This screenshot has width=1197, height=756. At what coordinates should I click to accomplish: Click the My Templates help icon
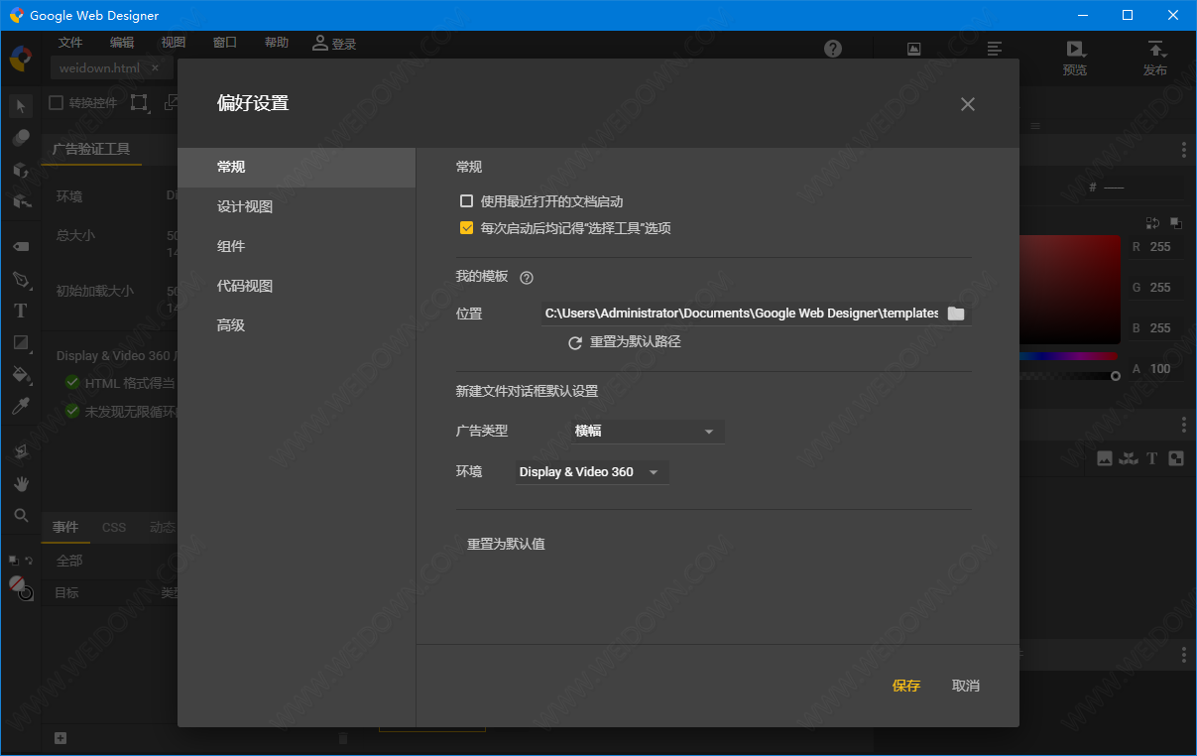[527, 278]
